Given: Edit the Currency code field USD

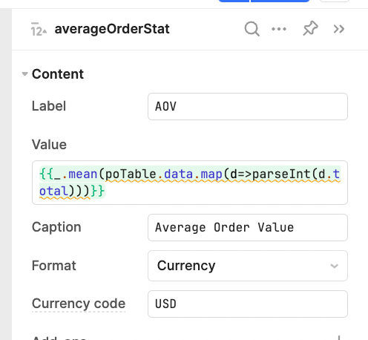Looking at the screenshot, I should point(248,304).
